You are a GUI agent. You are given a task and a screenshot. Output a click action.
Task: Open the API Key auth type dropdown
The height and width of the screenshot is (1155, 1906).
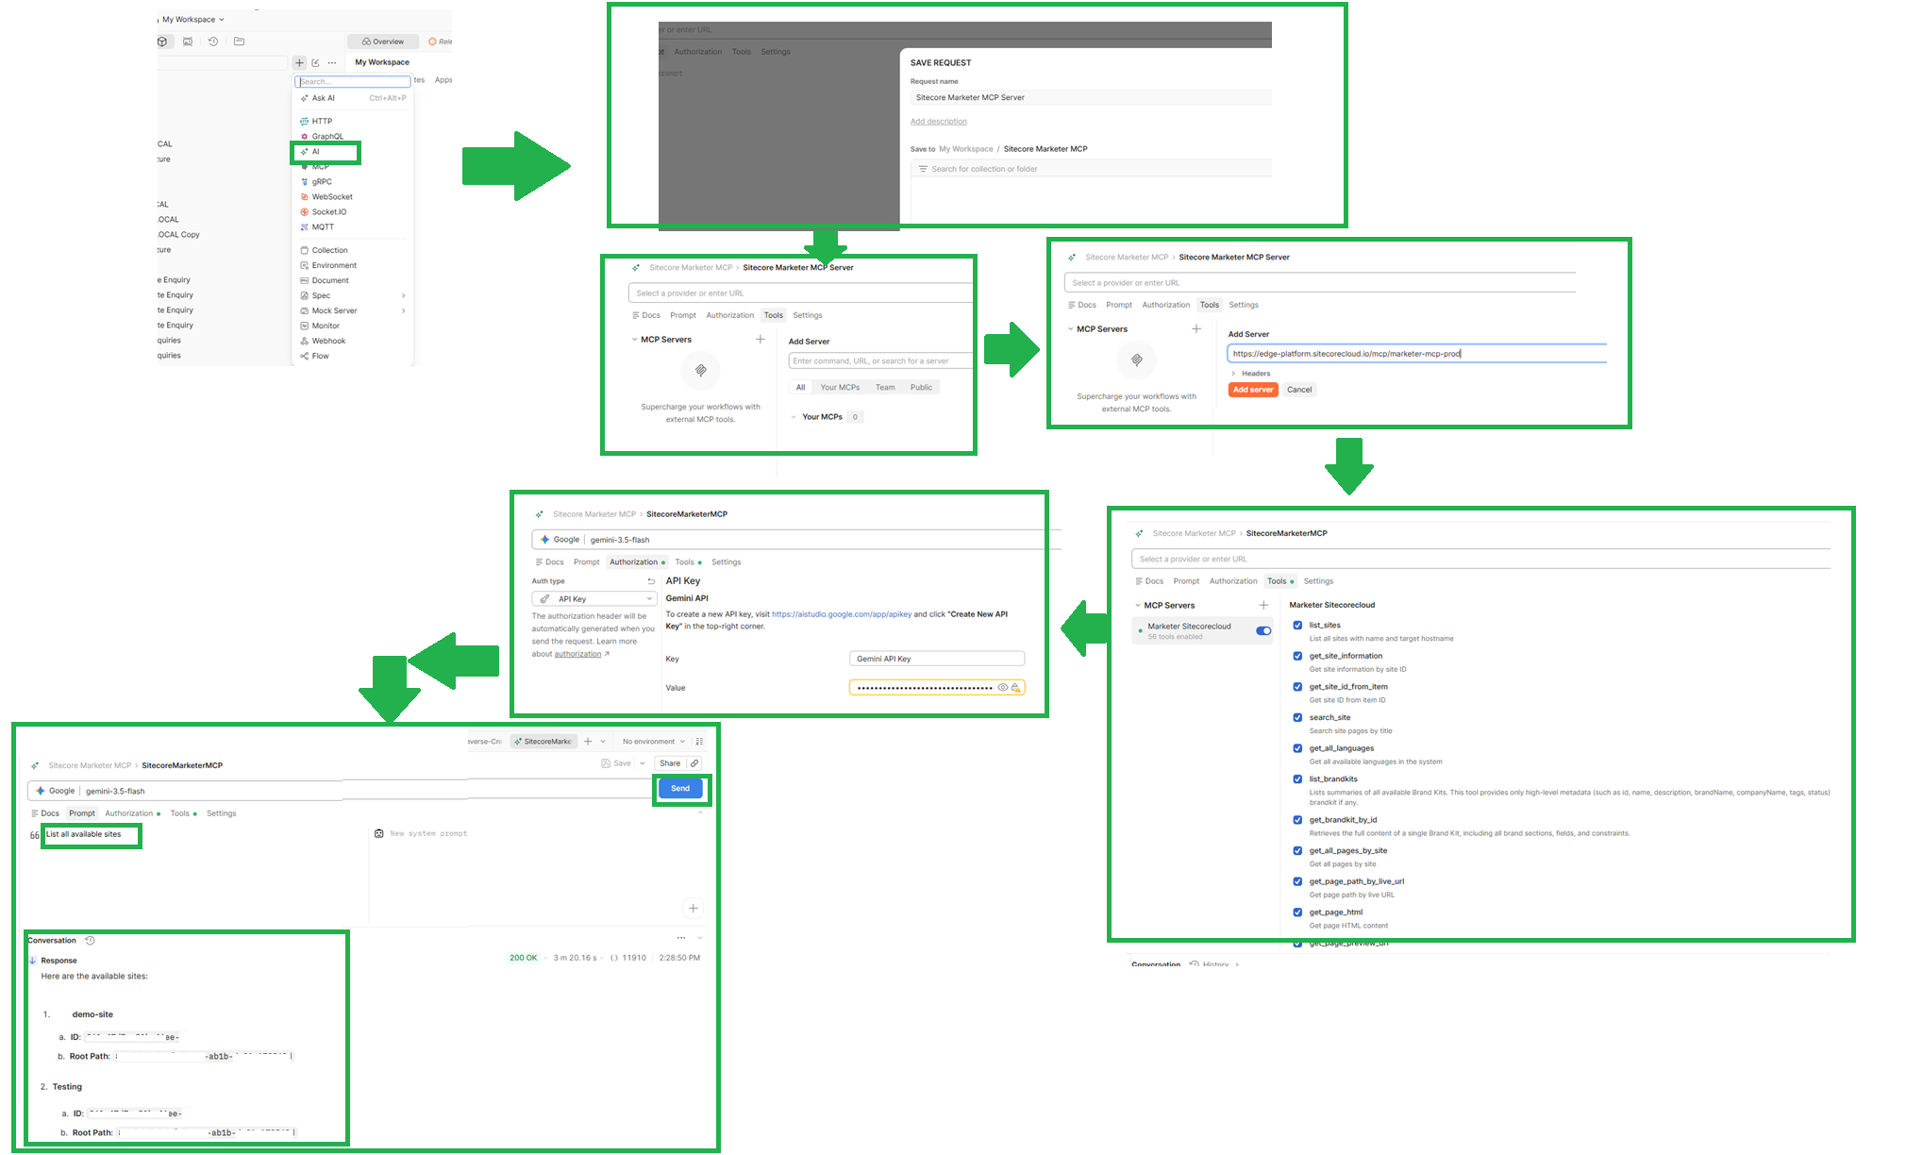(594, 599)
